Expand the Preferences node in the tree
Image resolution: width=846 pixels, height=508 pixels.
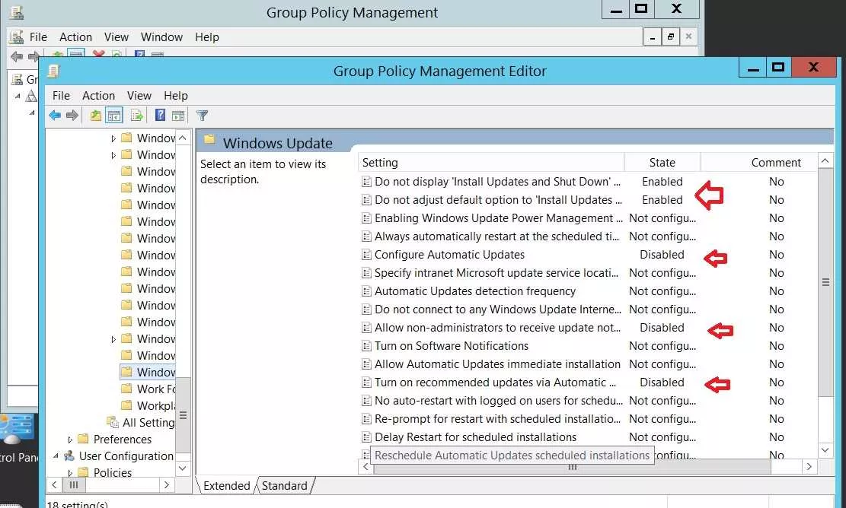(69, 440)
